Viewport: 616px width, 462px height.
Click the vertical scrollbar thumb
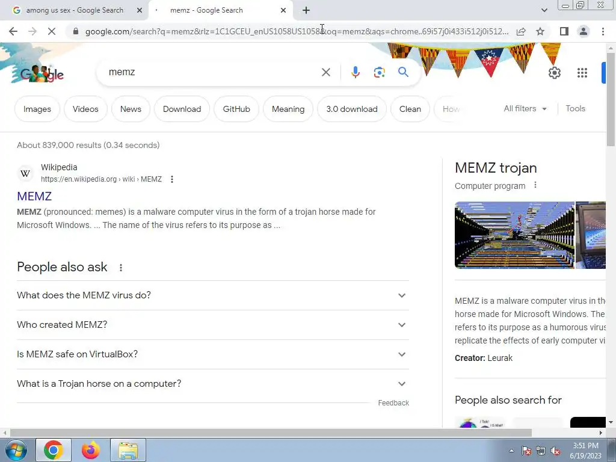[x=611, y=98]
